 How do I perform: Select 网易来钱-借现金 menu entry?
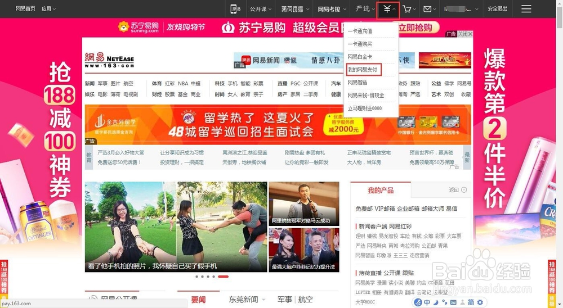coord(366,96)
